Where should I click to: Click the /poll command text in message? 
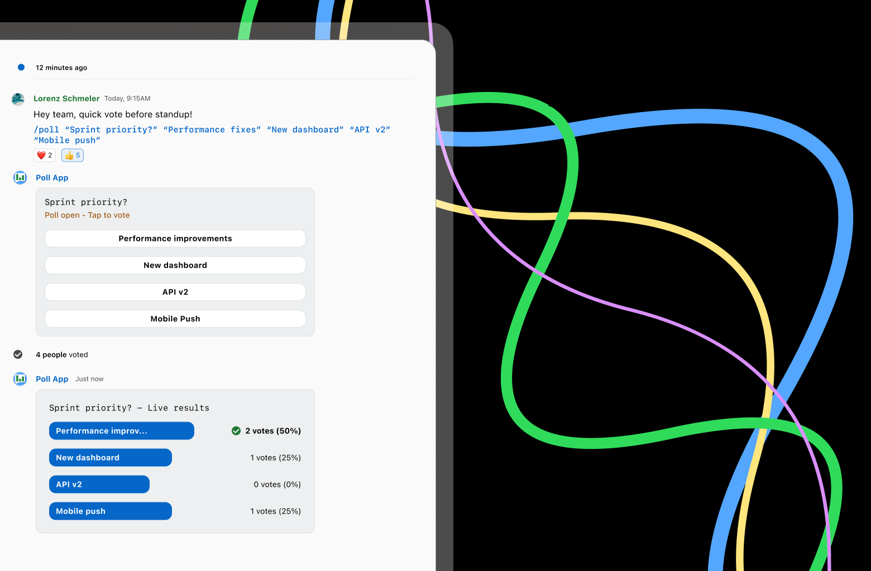click(x=46, y=130)
